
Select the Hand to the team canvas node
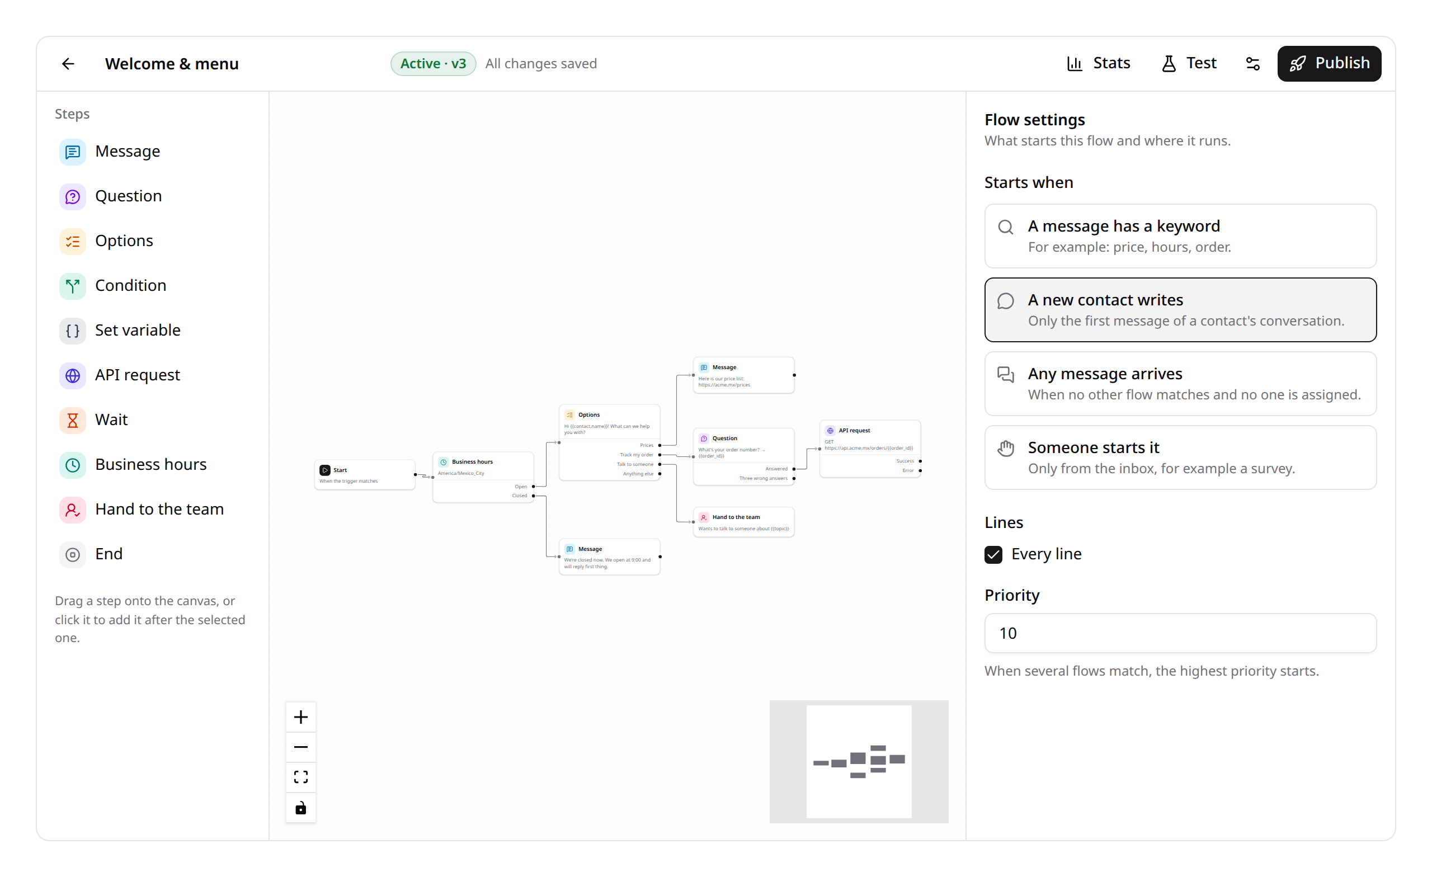point(744,522)
